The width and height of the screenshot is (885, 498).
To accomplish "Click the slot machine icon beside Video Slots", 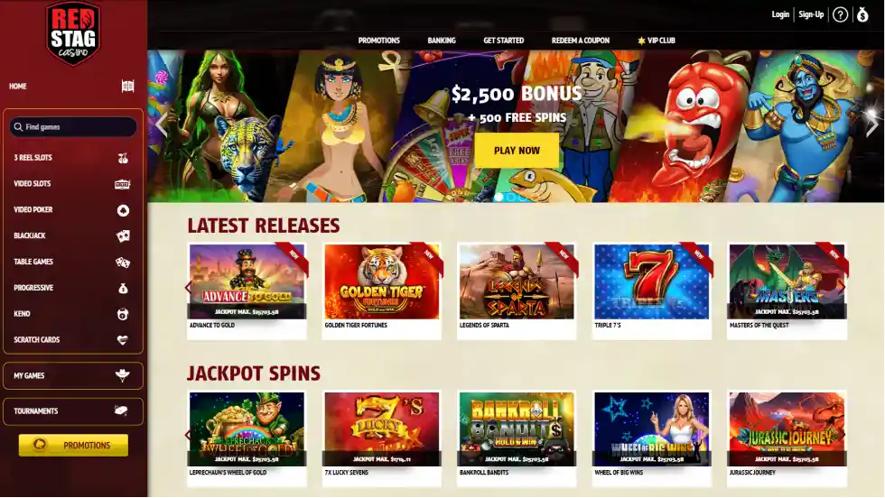I will click(123, 184).
